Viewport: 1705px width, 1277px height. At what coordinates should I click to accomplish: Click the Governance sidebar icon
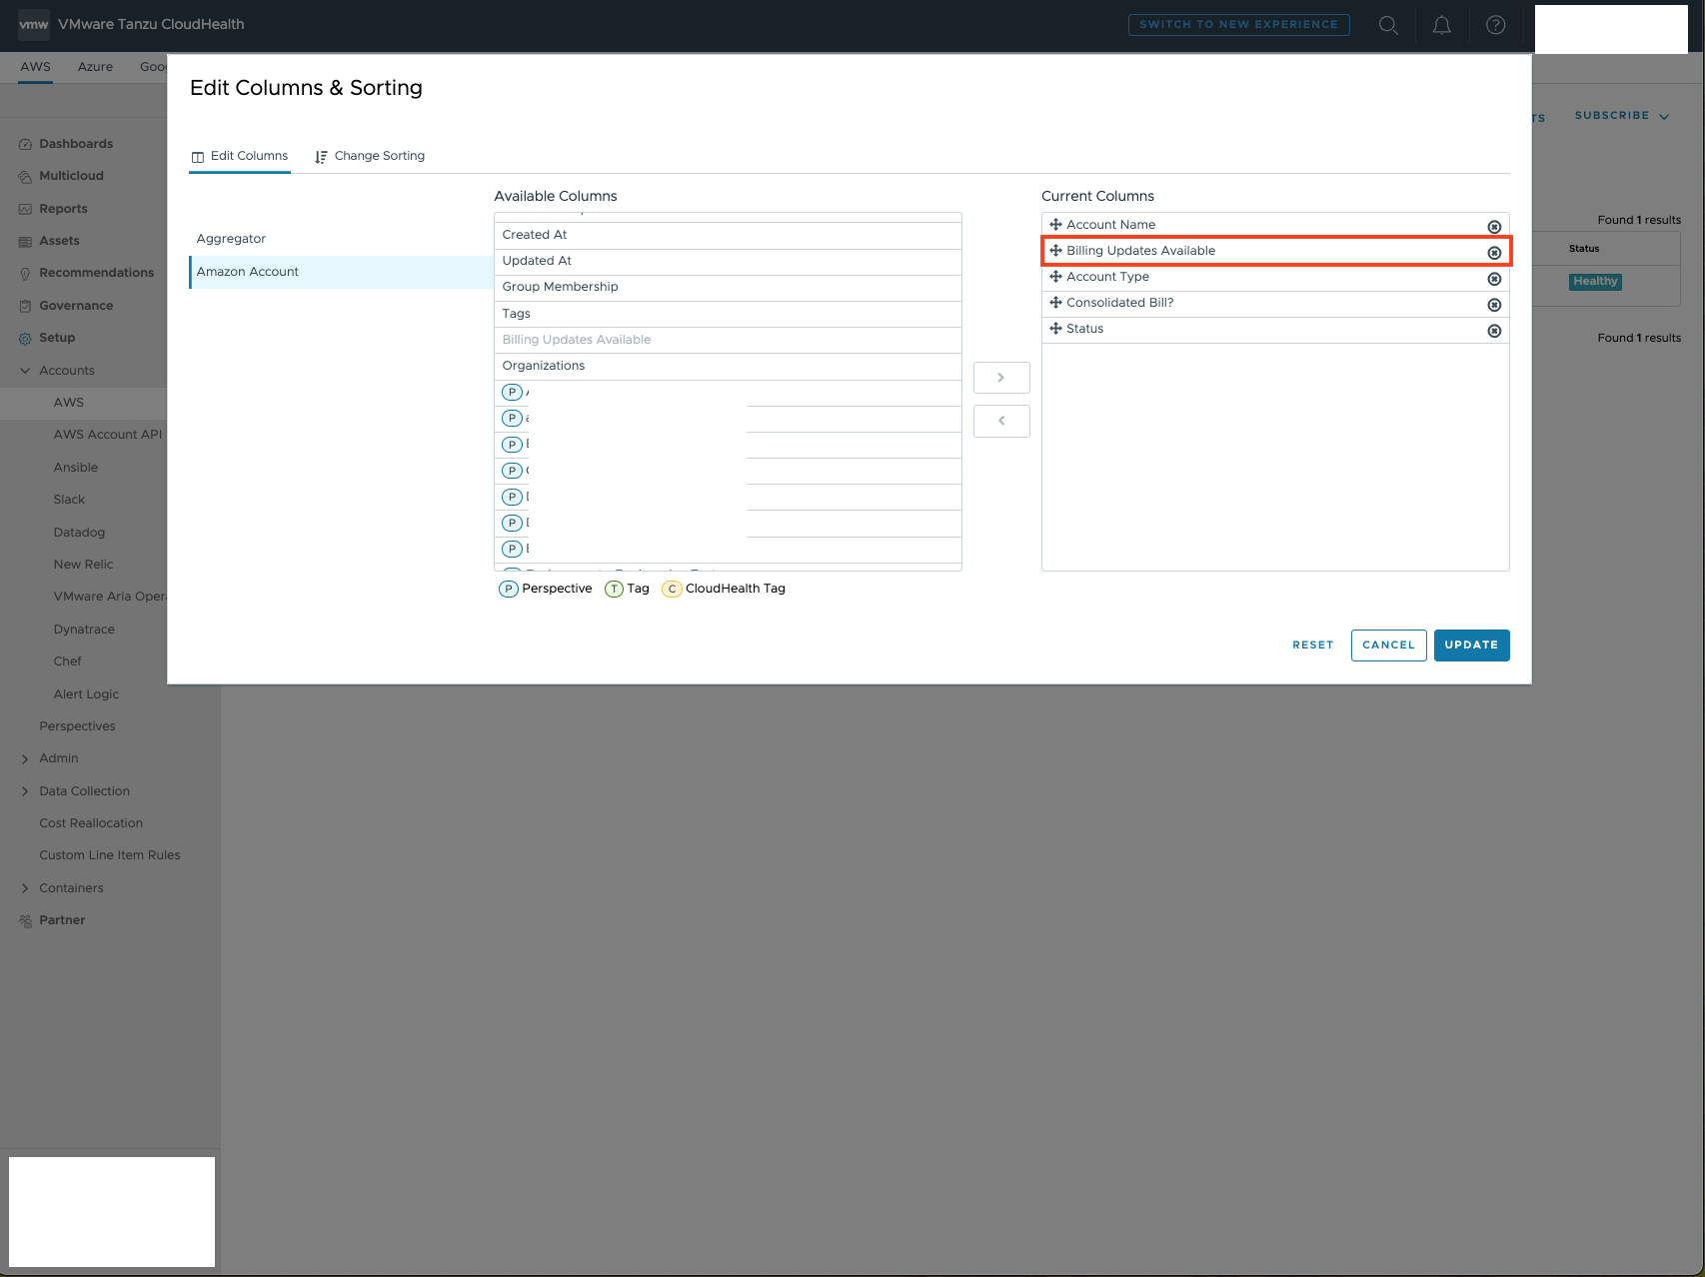(x=25, y=306)
